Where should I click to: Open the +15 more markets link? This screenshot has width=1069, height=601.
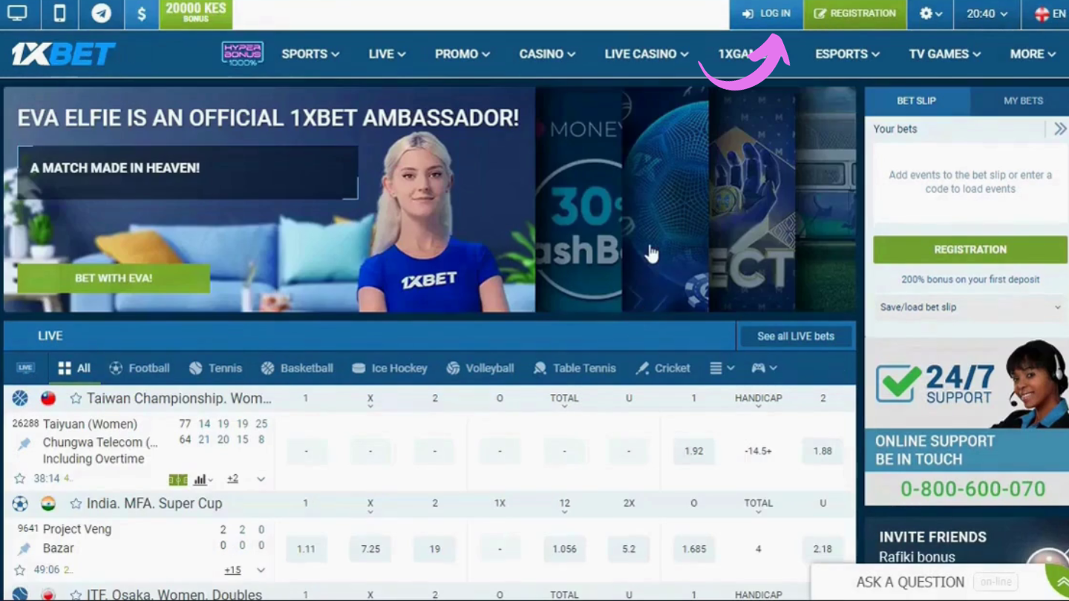pos(232,570)
